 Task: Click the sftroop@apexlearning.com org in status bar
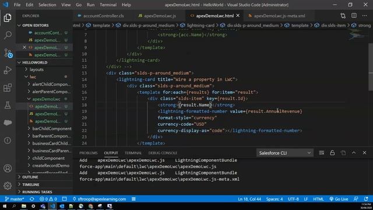point(100,199)
